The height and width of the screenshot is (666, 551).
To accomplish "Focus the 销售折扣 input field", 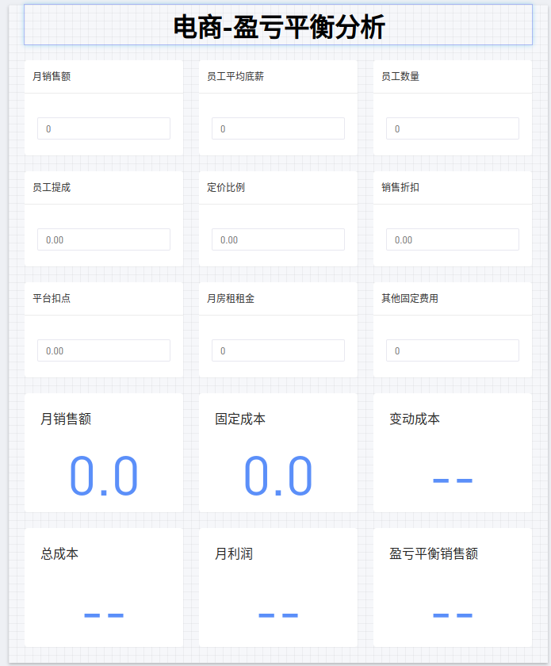I will click(453, 239).
